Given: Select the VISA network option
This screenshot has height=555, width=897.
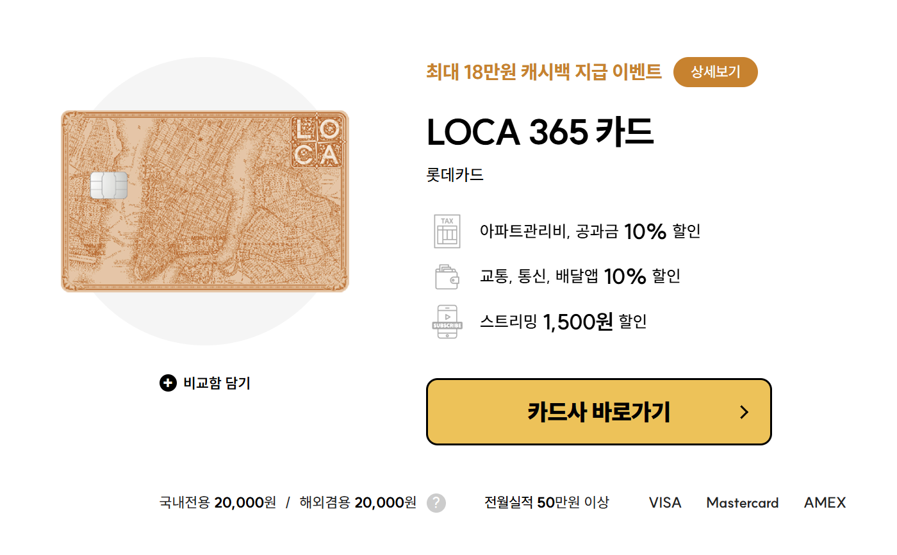Looking at the screenshot, I should coord(664,503).
